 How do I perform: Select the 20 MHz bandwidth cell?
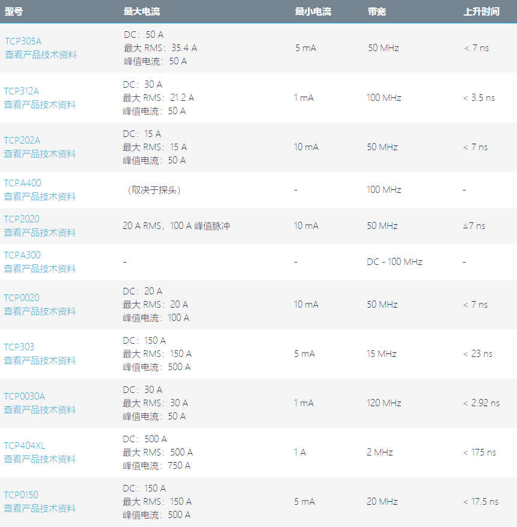(x=382, y=502)
